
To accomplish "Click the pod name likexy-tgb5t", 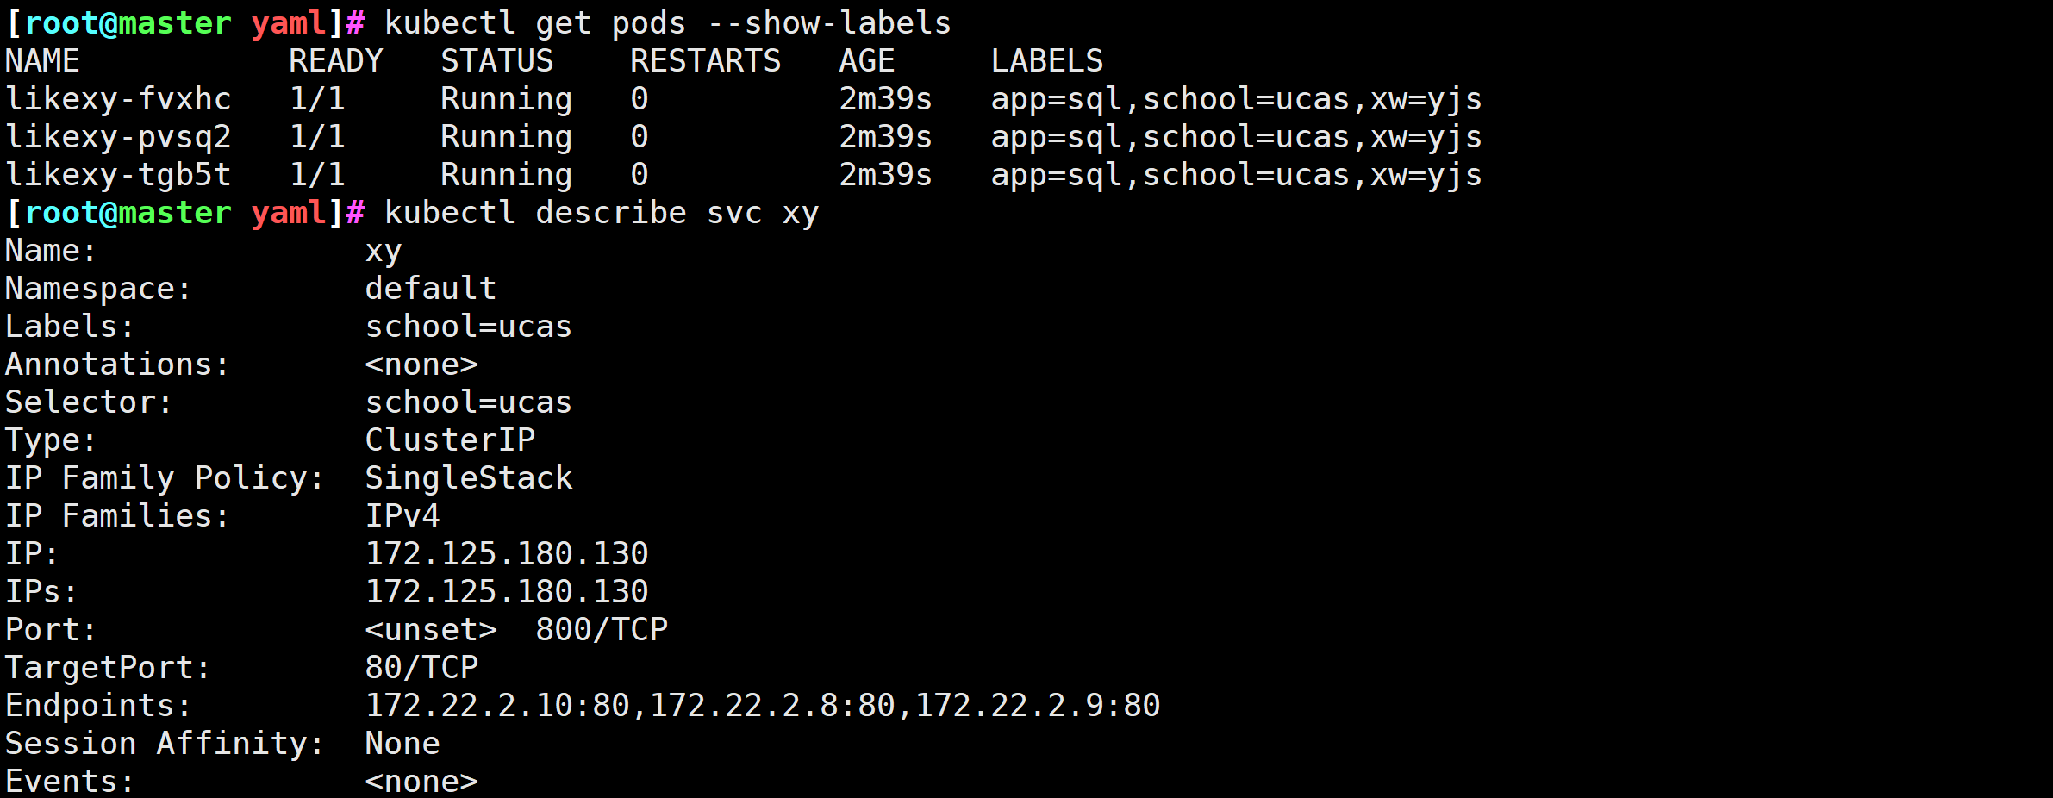I will click(x=118, y=175).
